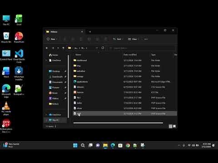Launch Google Chrome from the taskbar
This screenshot has width=218, height=163.
(128, 145)
